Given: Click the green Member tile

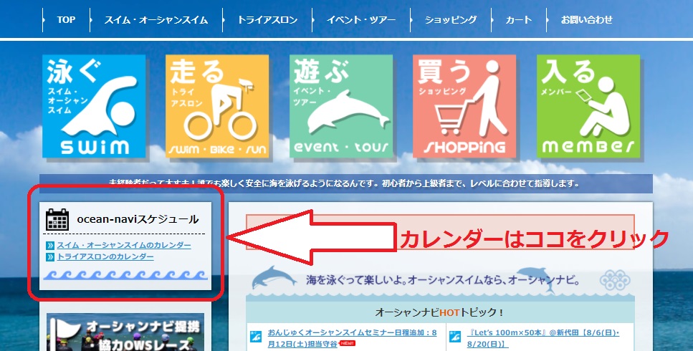Looking at the screenshot, I should (x=588, y=105).
